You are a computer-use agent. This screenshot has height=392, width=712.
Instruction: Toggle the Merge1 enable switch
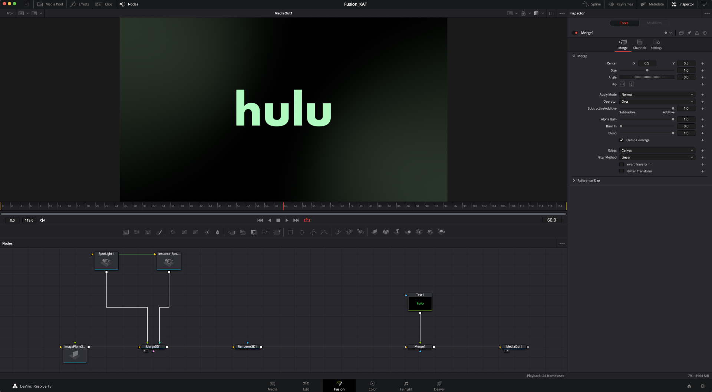pyautogui.click(x=576, y=33)
